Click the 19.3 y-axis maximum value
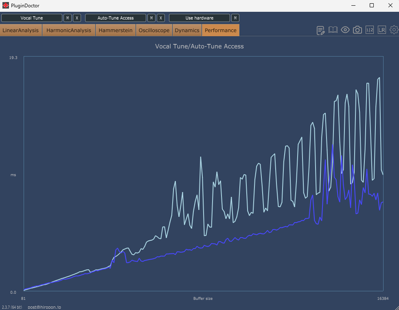The height and width of the screenshot is (310, 399). point(13,58)
